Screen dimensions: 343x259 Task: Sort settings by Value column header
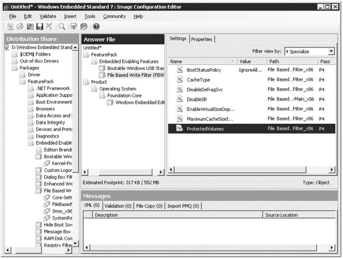[x=252, y=62]
